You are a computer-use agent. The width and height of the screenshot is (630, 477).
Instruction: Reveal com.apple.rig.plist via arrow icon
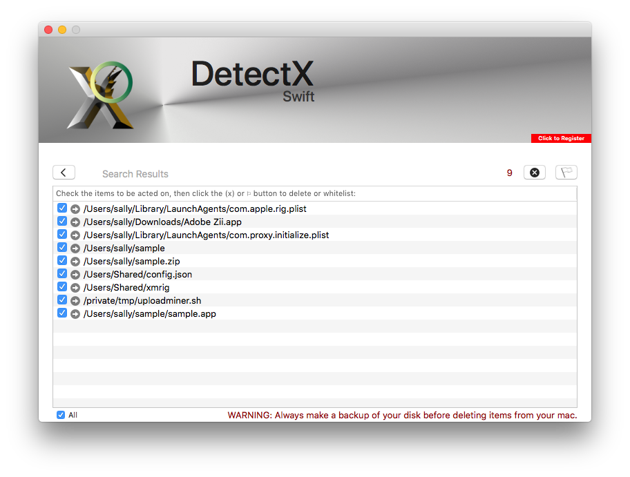click(x=75, y=208)
